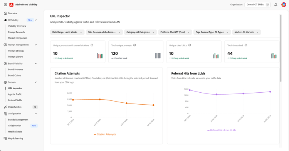Click the Jul 19 point on Citation Attempts chart
Image resolution: width=289 pixels, height=151 pixels.
tap(127, 103)
